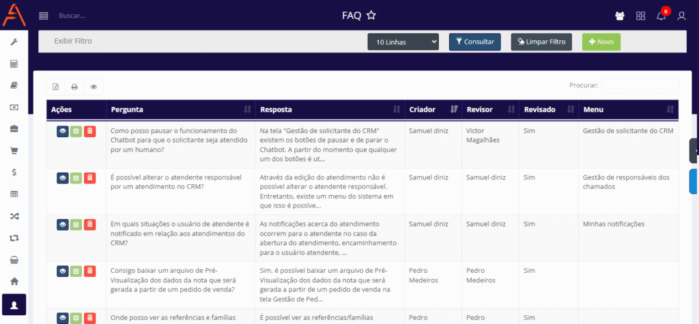The height and width of the screenshot is (324, 699).
Task: Edit the second FAQ row using green icon
Action: (76, 178)
